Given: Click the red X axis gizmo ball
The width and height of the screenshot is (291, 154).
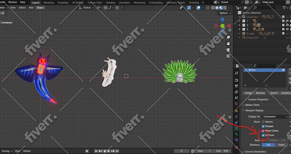Looking at the screenshot, I should click(x=229, y=26).
